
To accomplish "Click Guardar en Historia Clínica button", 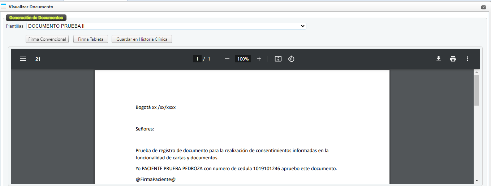I will point(142,39).
